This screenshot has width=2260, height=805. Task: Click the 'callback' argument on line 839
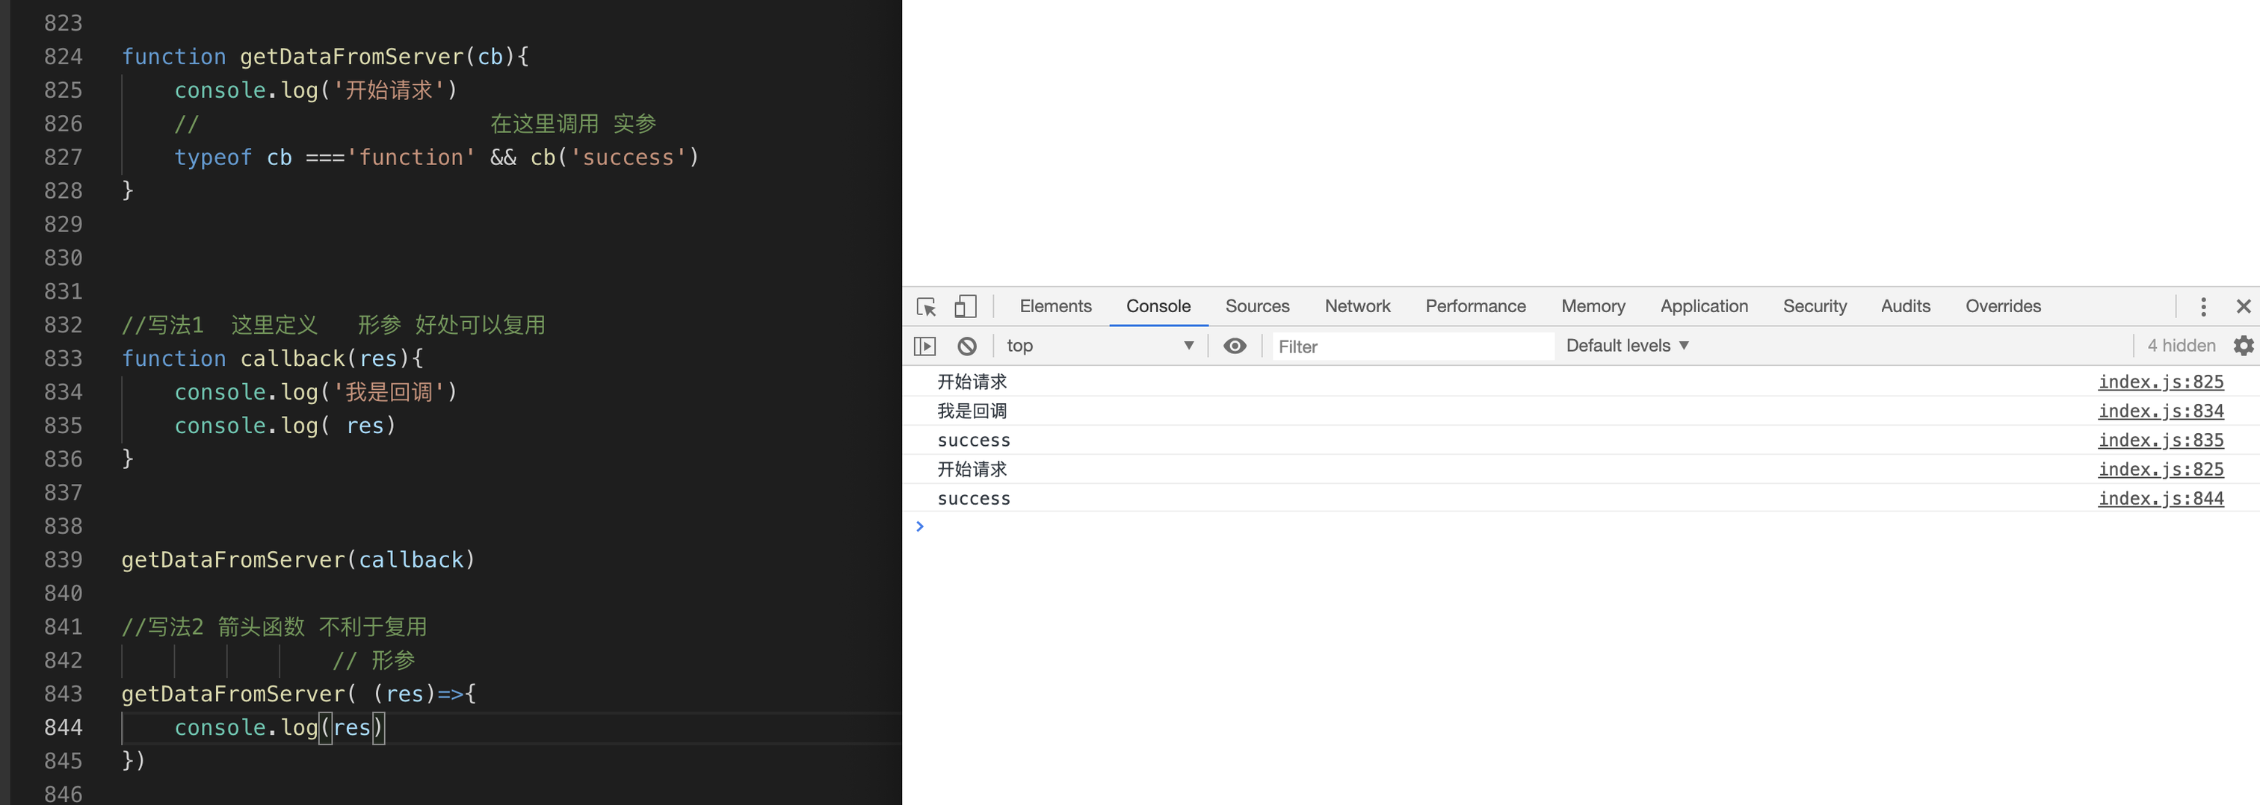tap(410, 559)
